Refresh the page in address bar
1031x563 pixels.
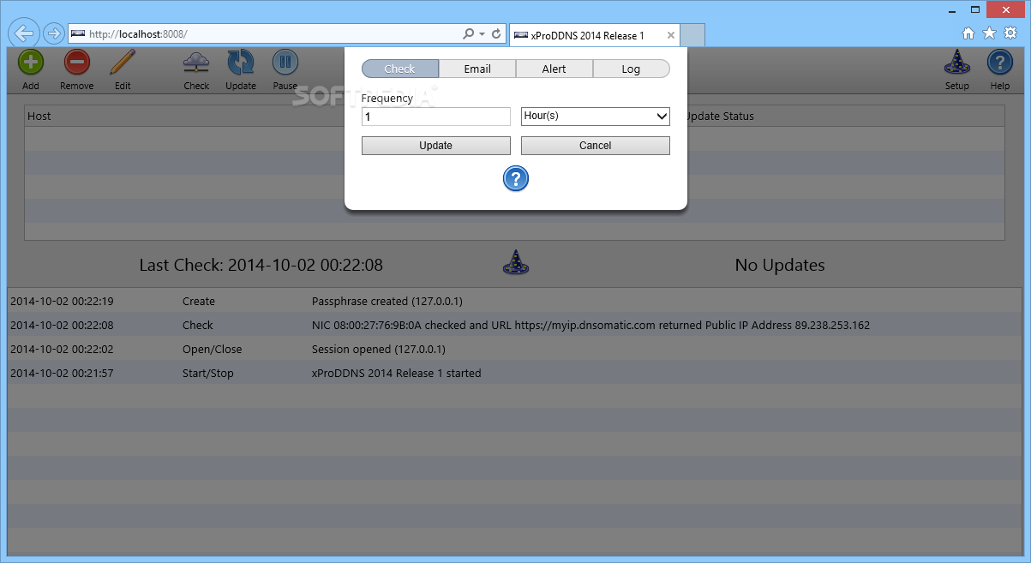click(x=496, y=33)
